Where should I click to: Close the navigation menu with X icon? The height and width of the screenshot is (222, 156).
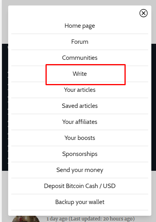pos(144,13)
